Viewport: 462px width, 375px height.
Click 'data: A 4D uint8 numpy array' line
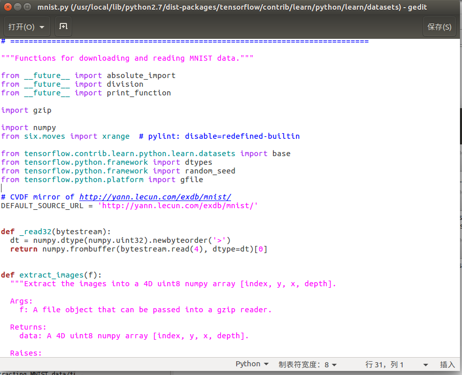[134, 336]
